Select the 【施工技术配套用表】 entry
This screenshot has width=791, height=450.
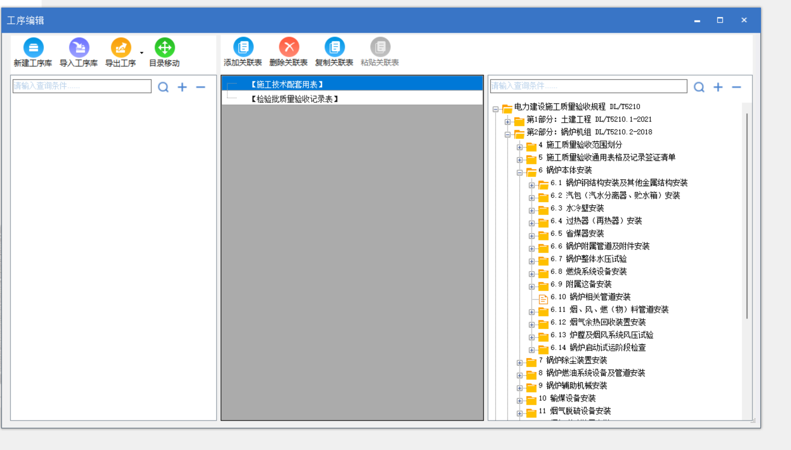(287, 85)
